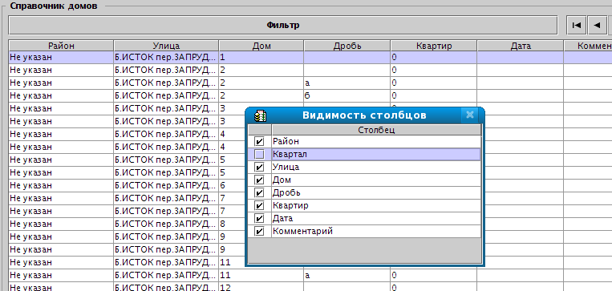Image resolution: width=612 pixels, height=291 pixels.
Task: Hide the Квартир column via checkbox
Action: 259,205
